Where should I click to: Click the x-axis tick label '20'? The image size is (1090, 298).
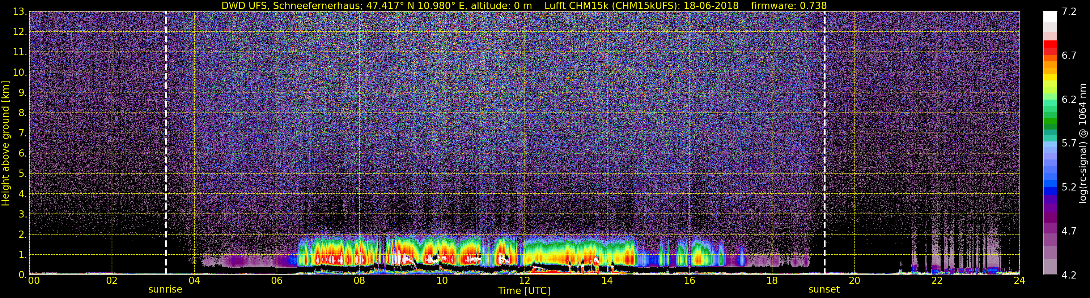[854, 281]
